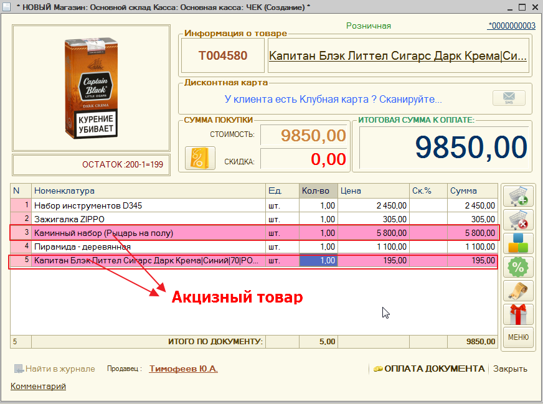Click the remove-from-cart icon with red cross

(x=518, y=220)
